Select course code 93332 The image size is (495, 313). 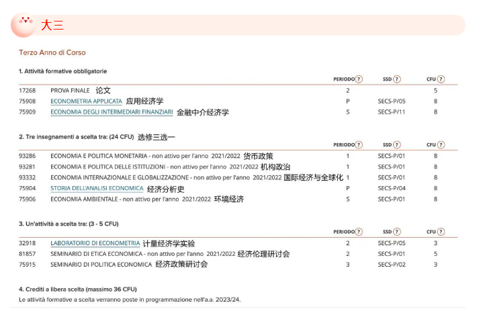28,177
